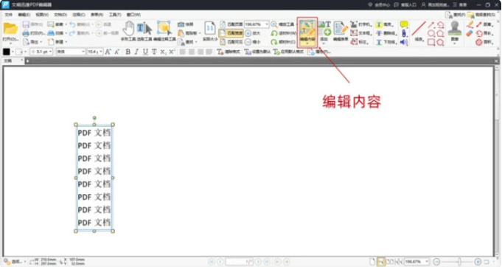Click the Save floppy disk icon

point(26,24)
